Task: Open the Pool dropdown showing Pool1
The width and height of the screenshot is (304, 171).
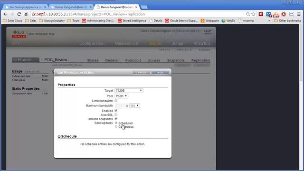Action: [x=122, y=96]
